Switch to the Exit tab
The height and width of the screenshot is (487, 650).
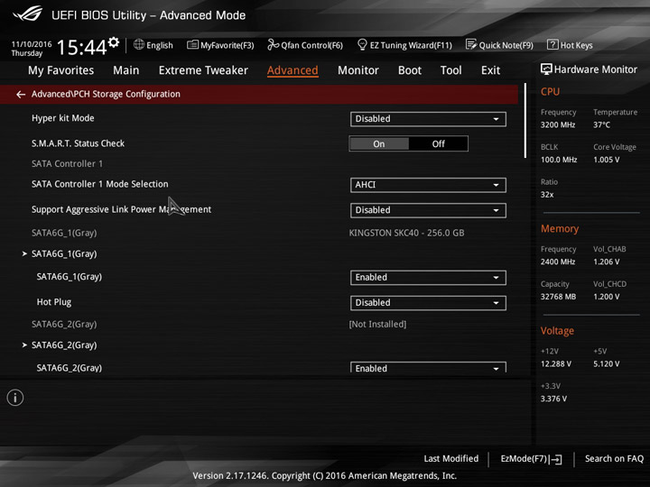(490, 70)
